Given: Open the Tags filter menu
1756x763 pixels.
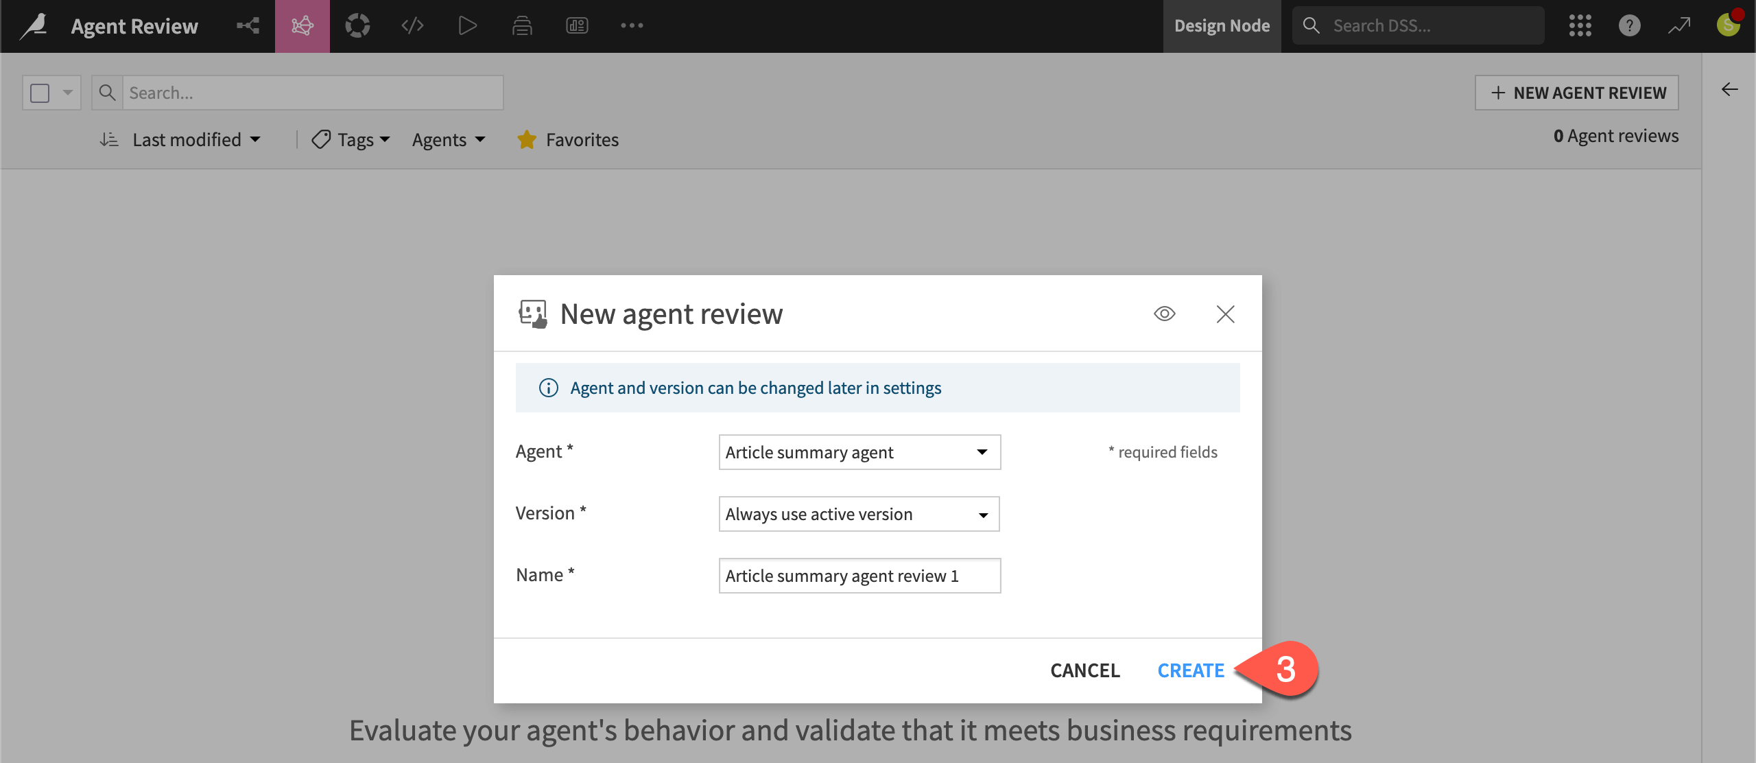Looking at the screenshot, I should (x=350, y=139).
